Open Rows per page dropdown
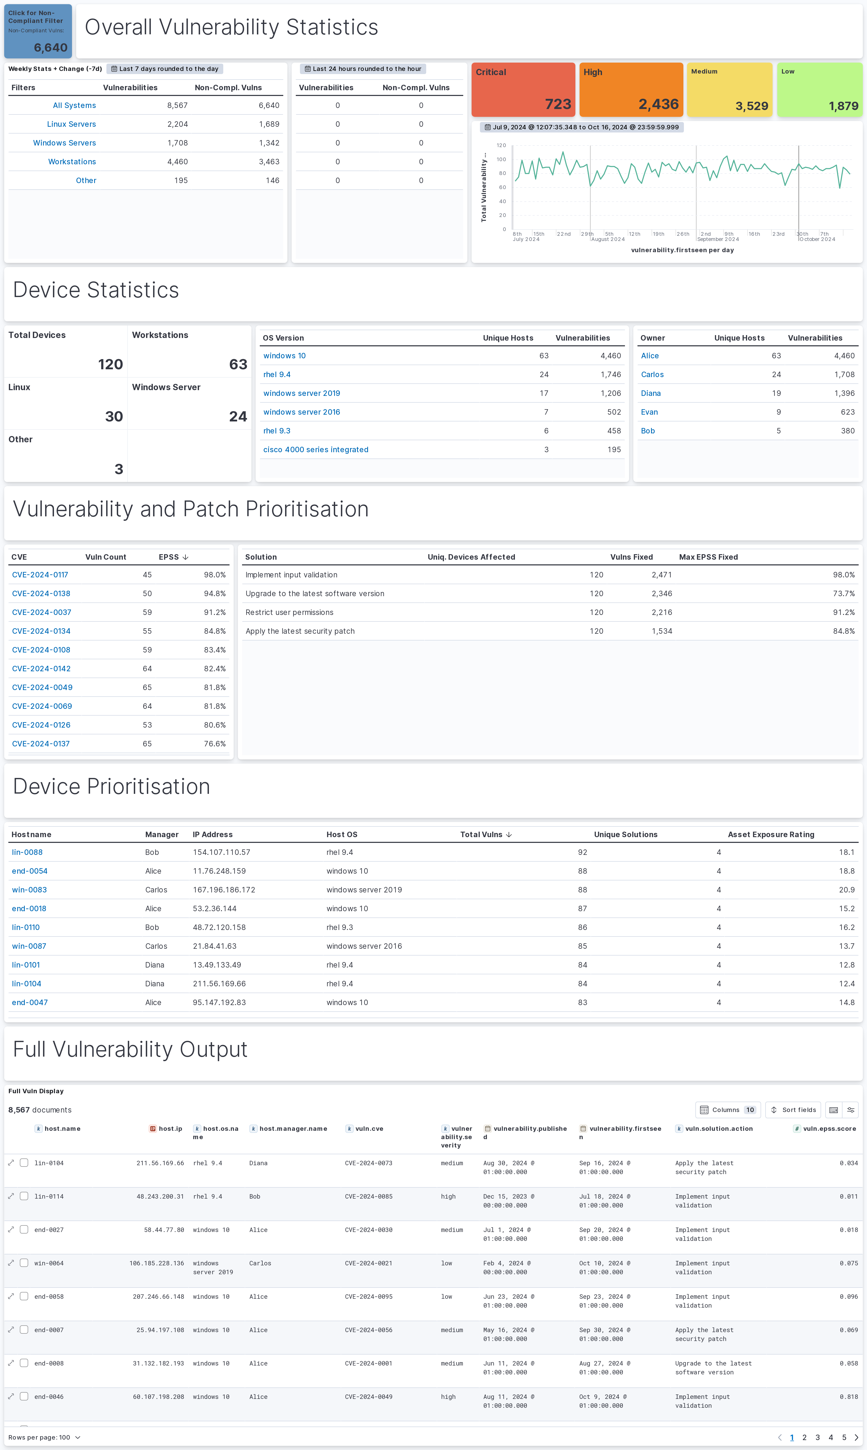Screen dimensions: 867x1450 (x=44, y=1437)
